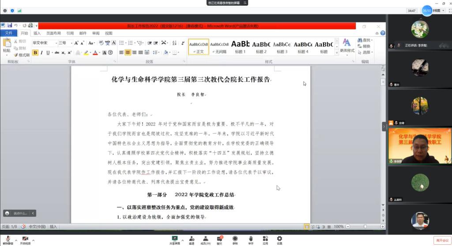
Task: Open the members list icon
Action: pos(205,239)
